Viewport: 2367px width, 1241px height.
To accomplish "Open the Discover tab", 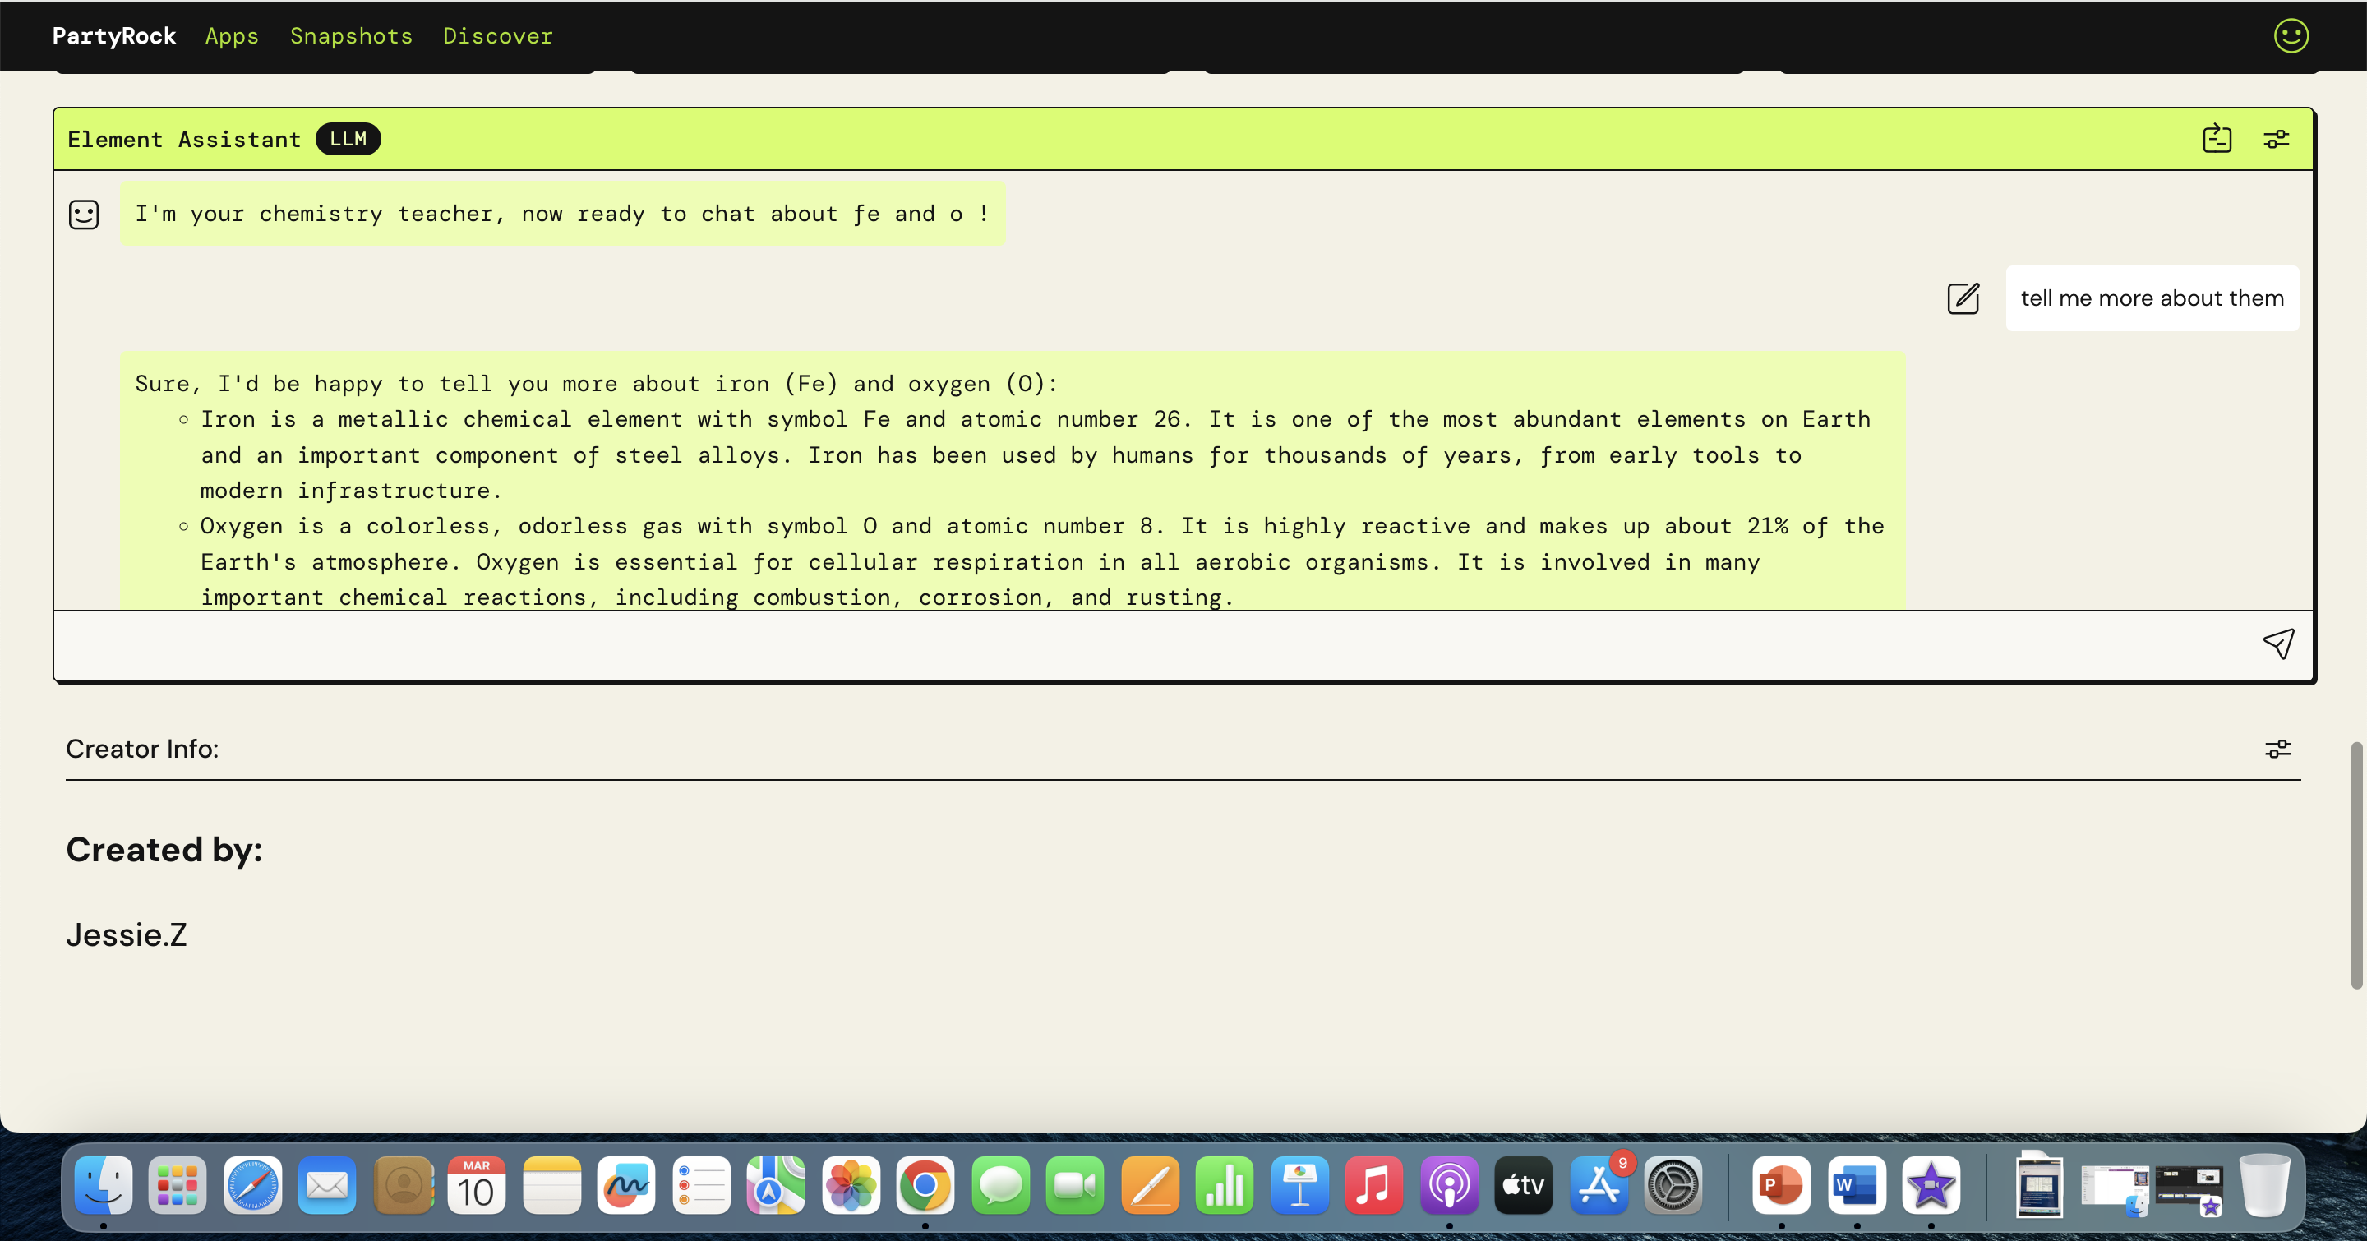I will (497, 37).
